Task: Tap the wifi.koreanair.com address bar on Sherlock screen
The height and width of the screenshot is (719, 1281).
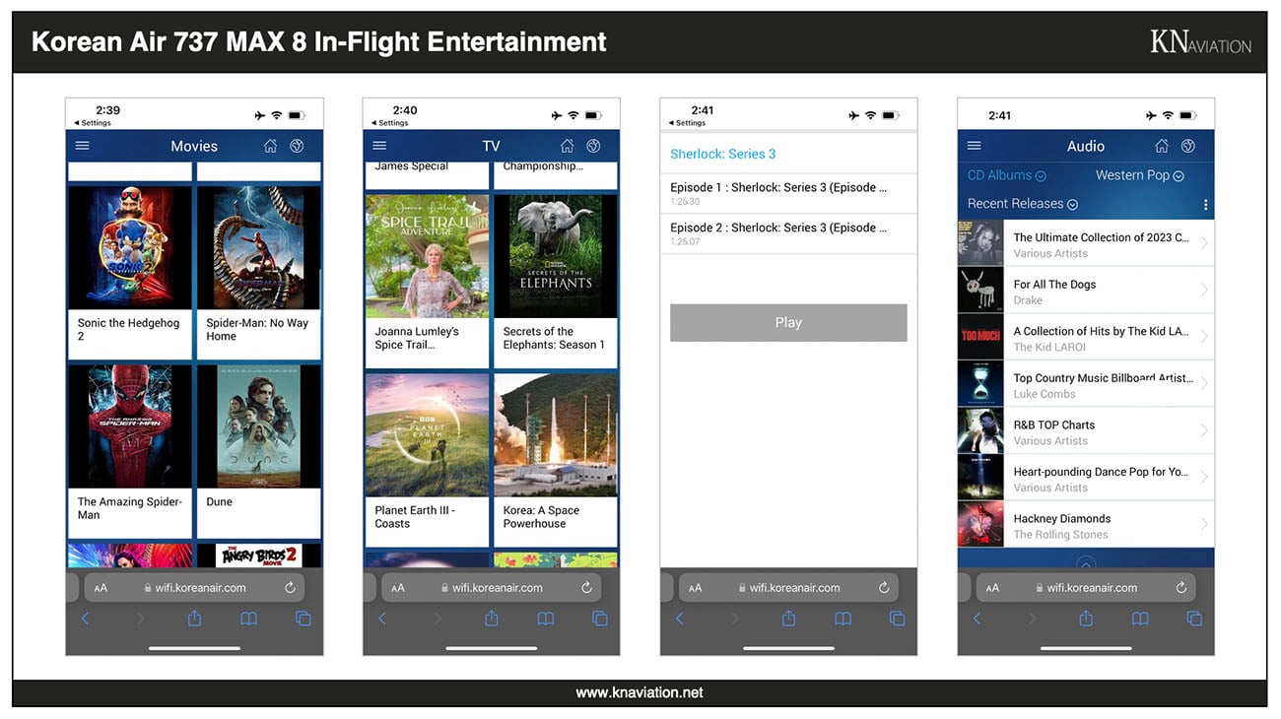Action: click(x=788, y=588)
